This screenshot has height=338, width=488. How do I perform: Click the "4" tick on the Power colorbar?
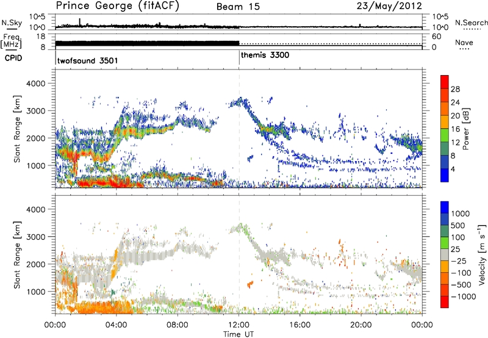click(x=453, y=169)
